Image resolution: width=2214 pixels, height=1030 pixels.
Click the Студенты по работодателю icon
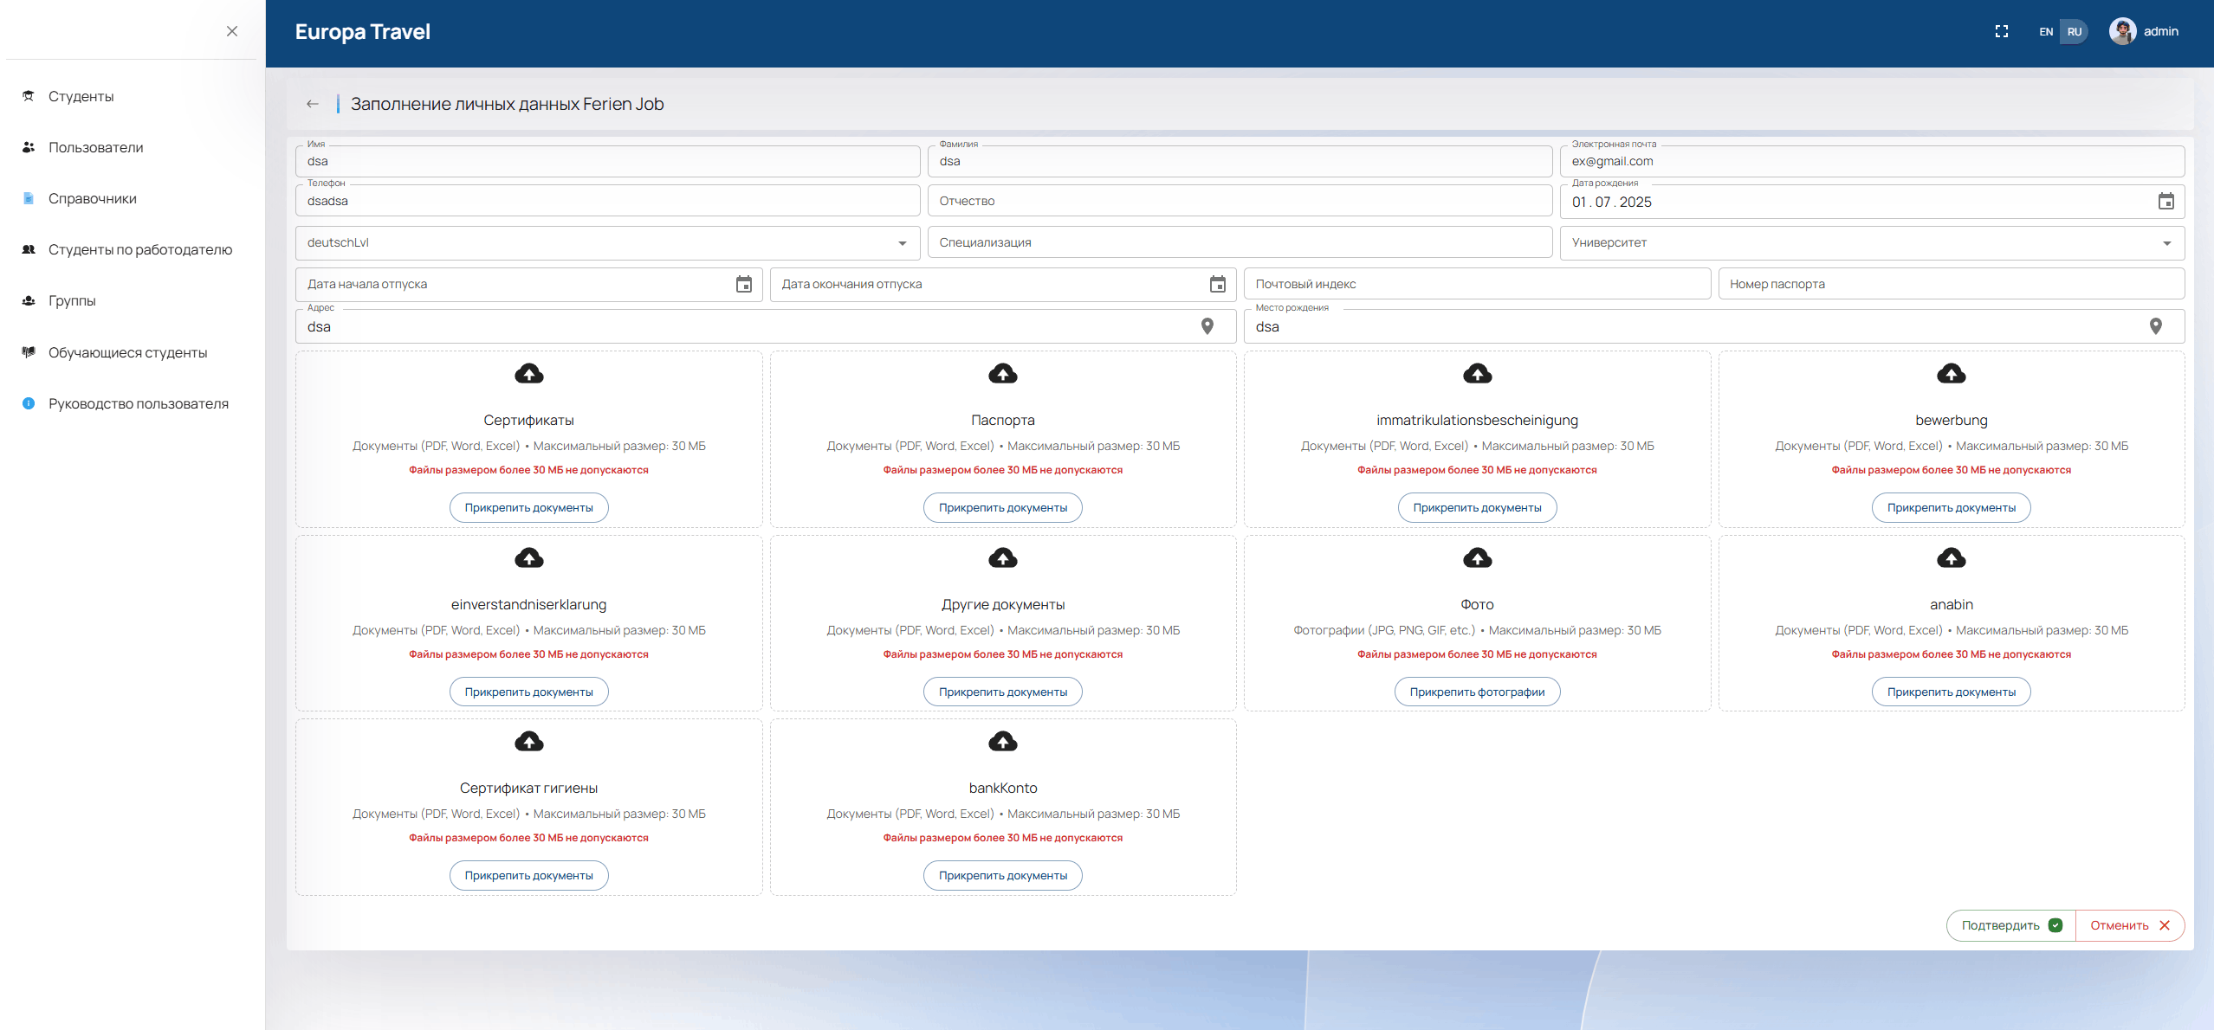pyautogui.click(x=29, y=249)
